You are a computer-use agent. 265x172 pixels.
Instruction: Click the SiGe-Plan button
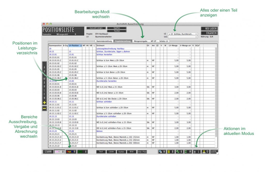coord(142,152)
